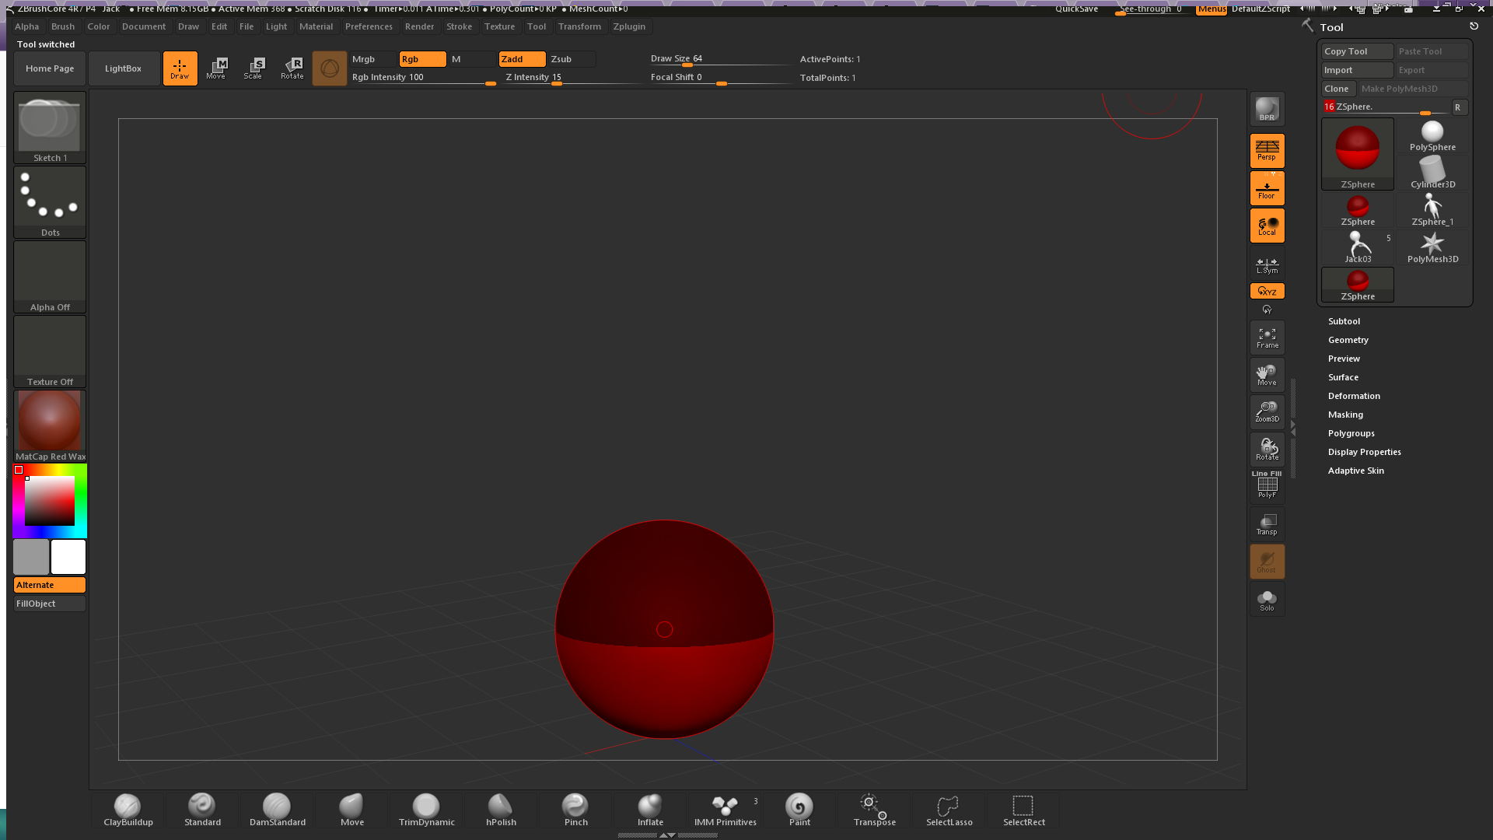Expand the Deformation section
This screenshot has width=1493, height=840.
click(1353, 396)
